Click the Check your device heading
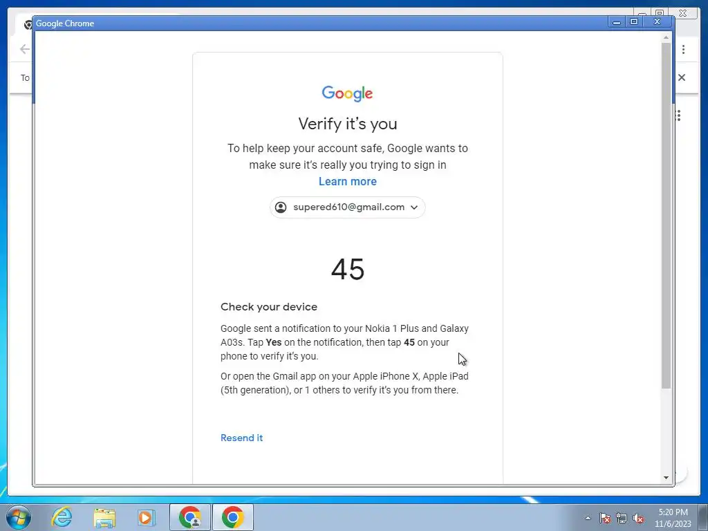Viewport: 708px width, 531px height. tap(269, 306)
